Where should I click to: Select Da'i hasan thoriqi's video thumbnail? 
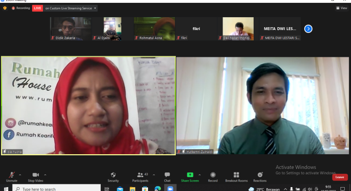(238, 29)
